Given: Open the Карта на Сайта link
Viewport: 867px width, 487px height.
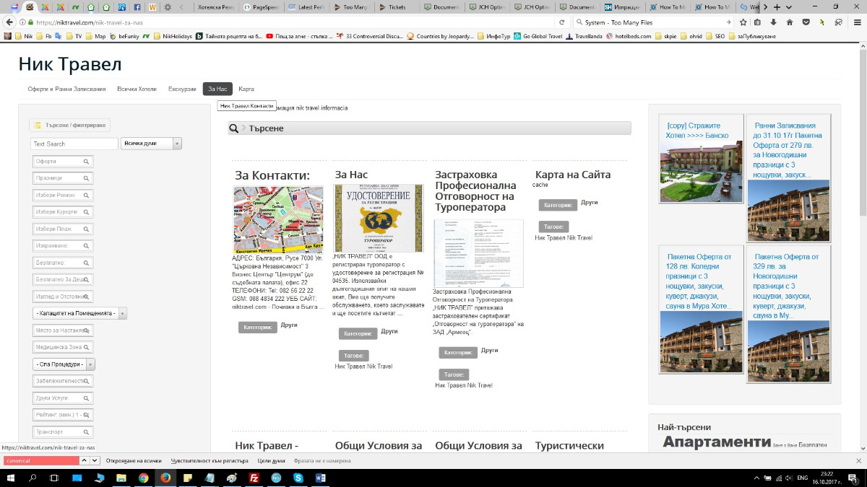Looking at the screenshot, I should click(x=573, y=175).
